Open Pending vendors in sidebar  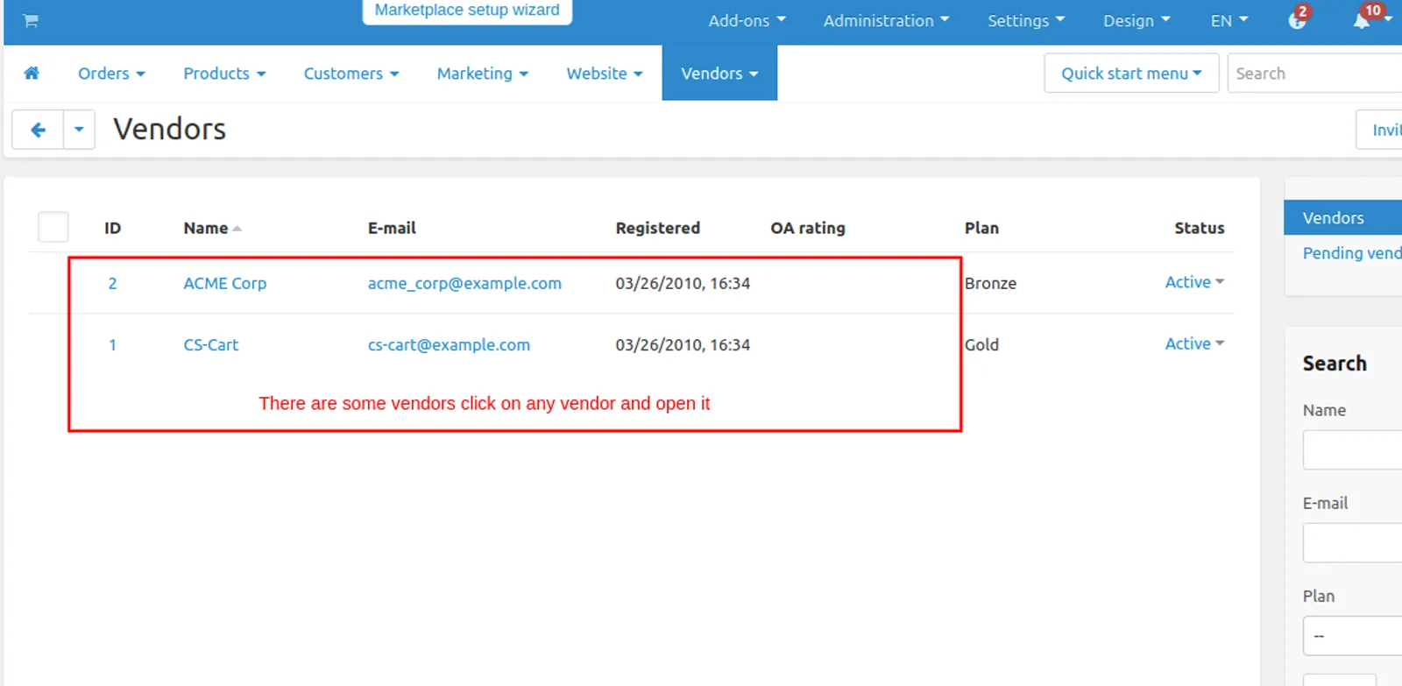[x=1352, y=252]
